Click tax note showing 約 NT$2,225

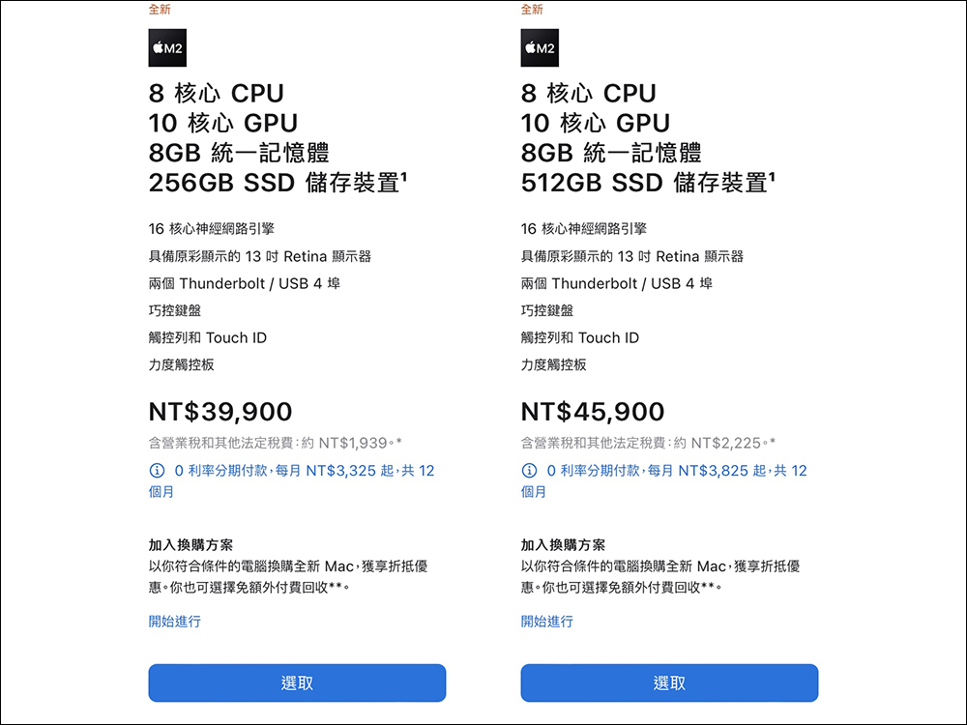(647, 443)
